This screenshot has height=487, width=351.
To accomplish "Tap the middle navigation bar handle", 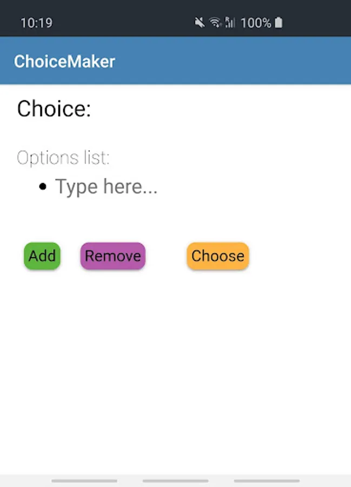I will 175,481.
